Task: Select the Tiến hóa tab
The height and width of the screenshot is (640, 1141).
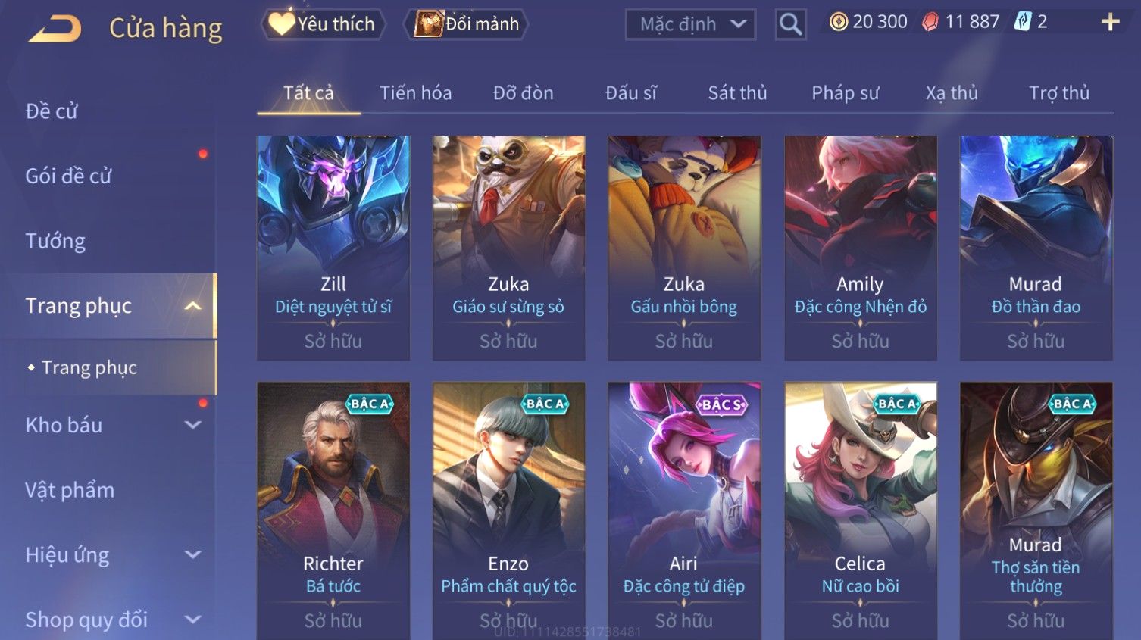Action: click(415, 93)
